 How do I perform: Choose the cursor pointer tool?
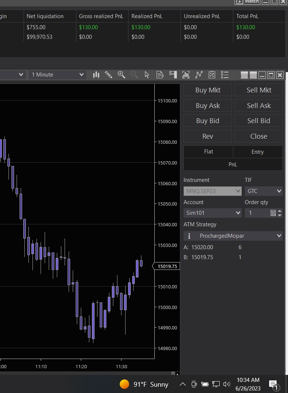tap(147, 75)
